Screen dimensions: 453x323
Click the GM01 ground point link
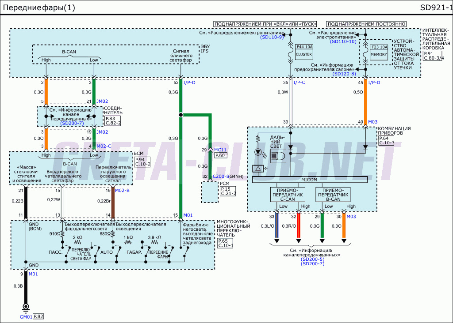click(26, 316)
